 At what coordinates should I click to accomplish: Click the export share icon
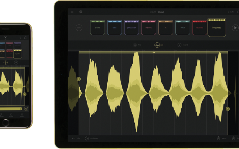coord(218,138)
